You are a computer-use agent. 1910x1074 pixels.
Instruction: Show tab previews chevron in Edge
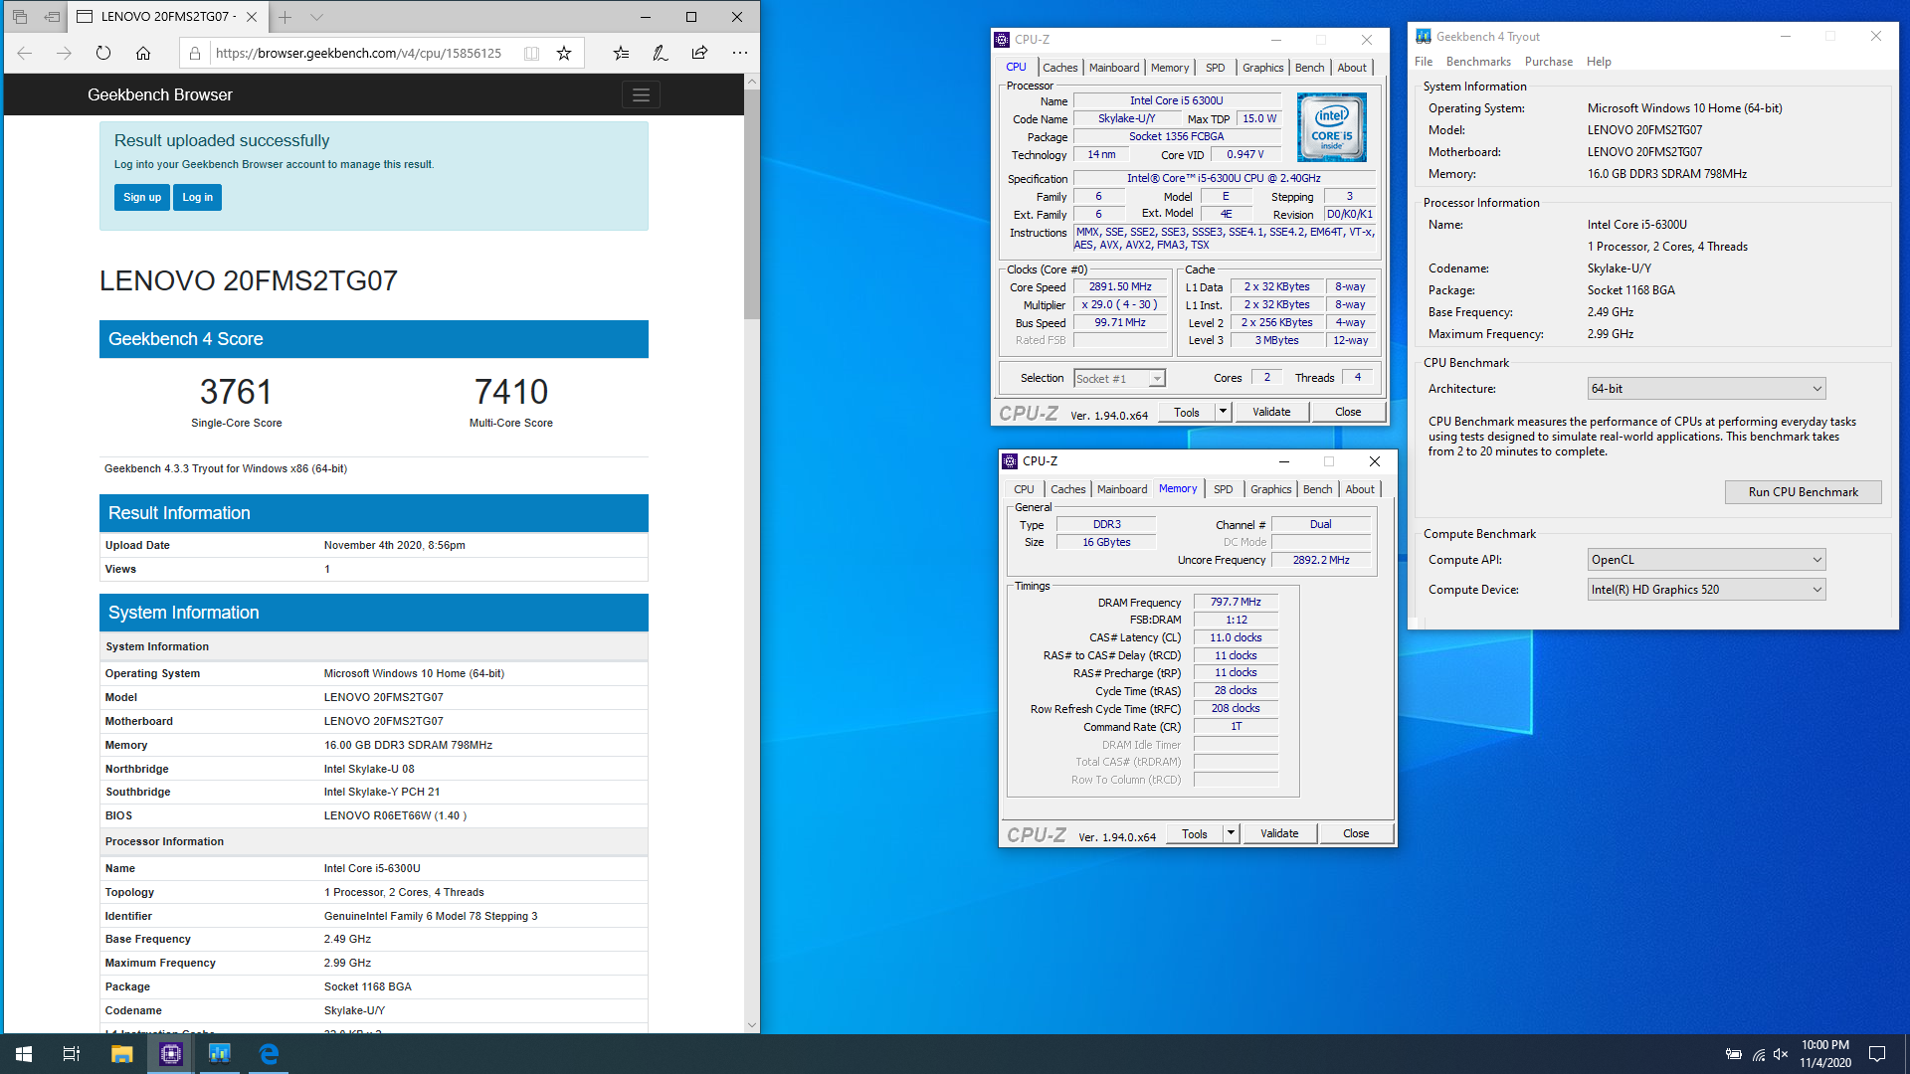pos(316,17)
